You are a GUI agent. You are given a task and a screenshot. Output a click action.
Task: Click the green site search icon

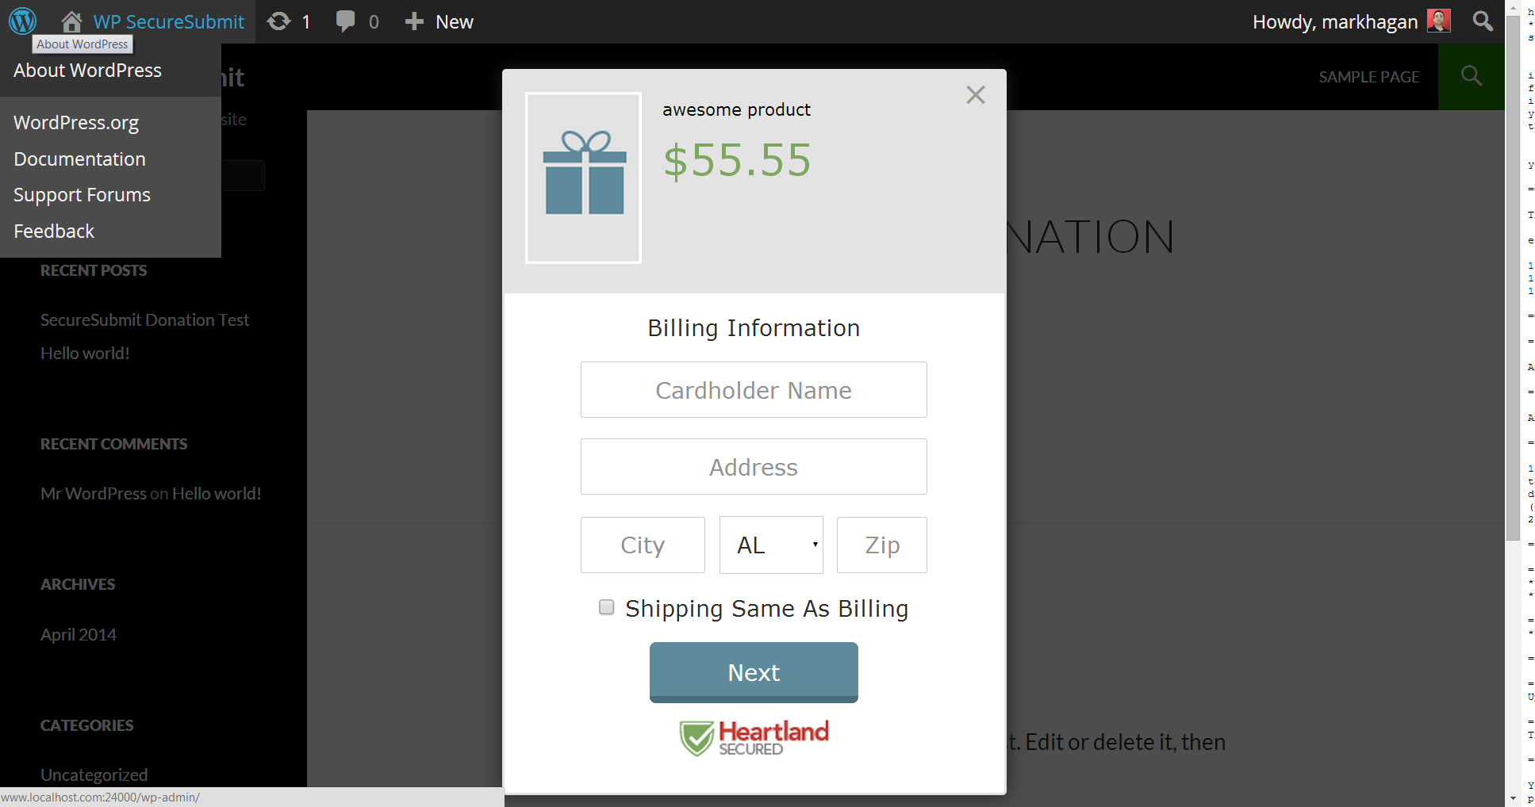click(1472, 76)
